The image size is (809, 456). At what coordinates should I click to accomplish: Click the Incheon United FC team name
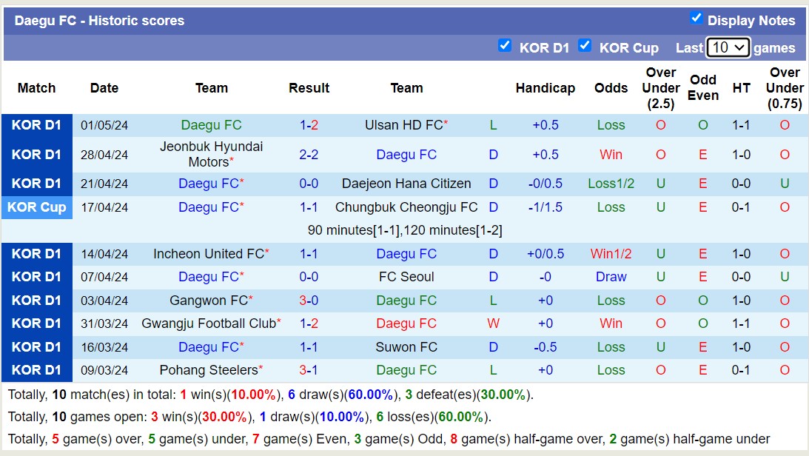[x=208, y=253]
